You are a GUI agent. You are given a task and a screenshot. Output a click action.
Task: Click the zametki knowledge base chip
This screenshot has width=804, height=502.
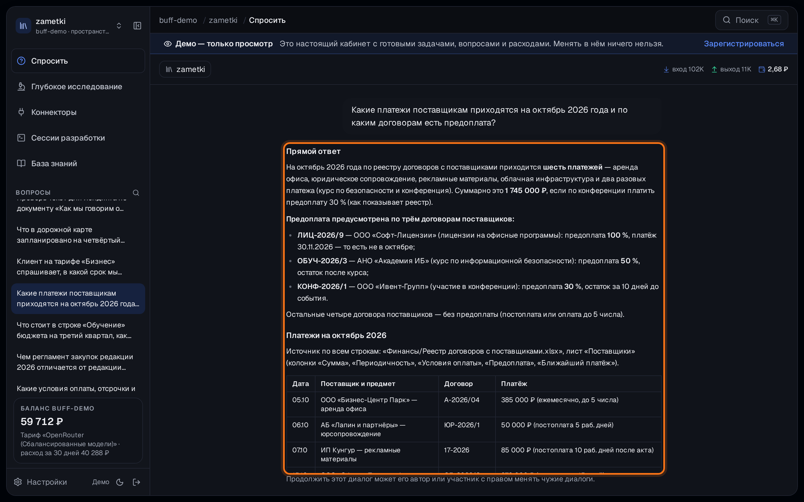(x=185, y=69)
